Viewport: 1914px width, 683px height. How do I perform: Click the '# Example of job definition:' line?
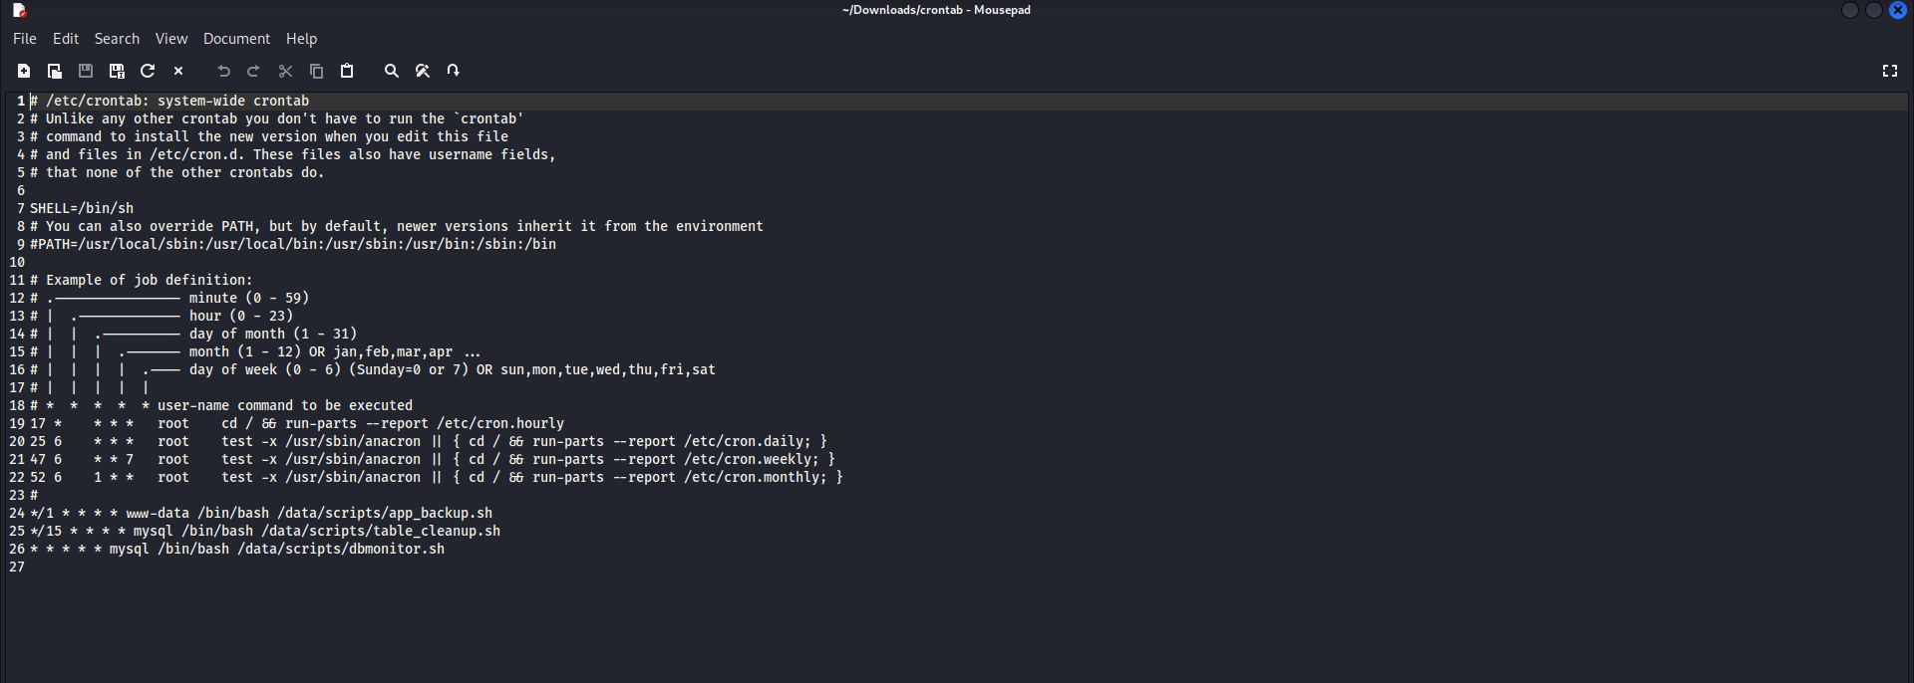point(142,280)
